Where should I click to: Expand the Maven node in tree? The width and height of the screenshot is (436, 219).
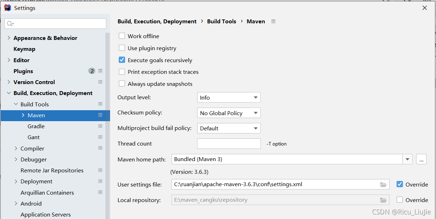23,115
